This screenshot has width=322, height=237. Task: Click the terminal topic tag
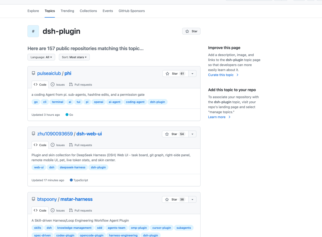pyautogui.click(x=58, y=102)
